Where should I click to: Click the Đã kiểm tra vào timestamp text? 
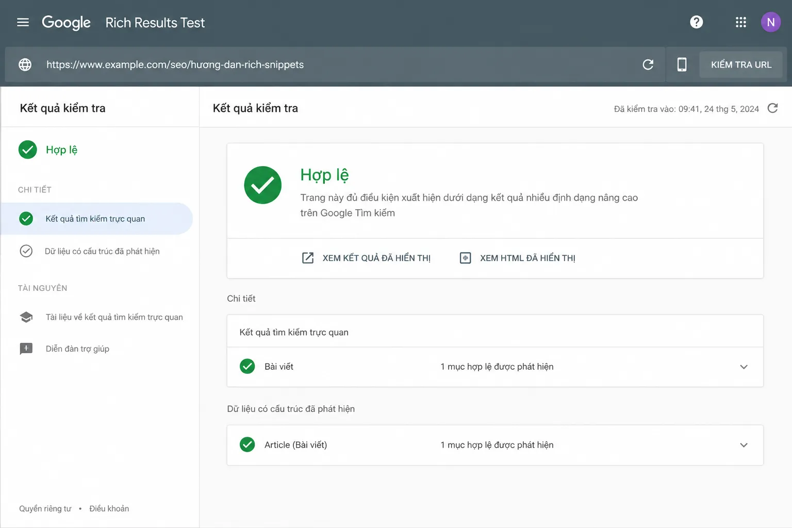pyautogui.click(x=686, y=109)
